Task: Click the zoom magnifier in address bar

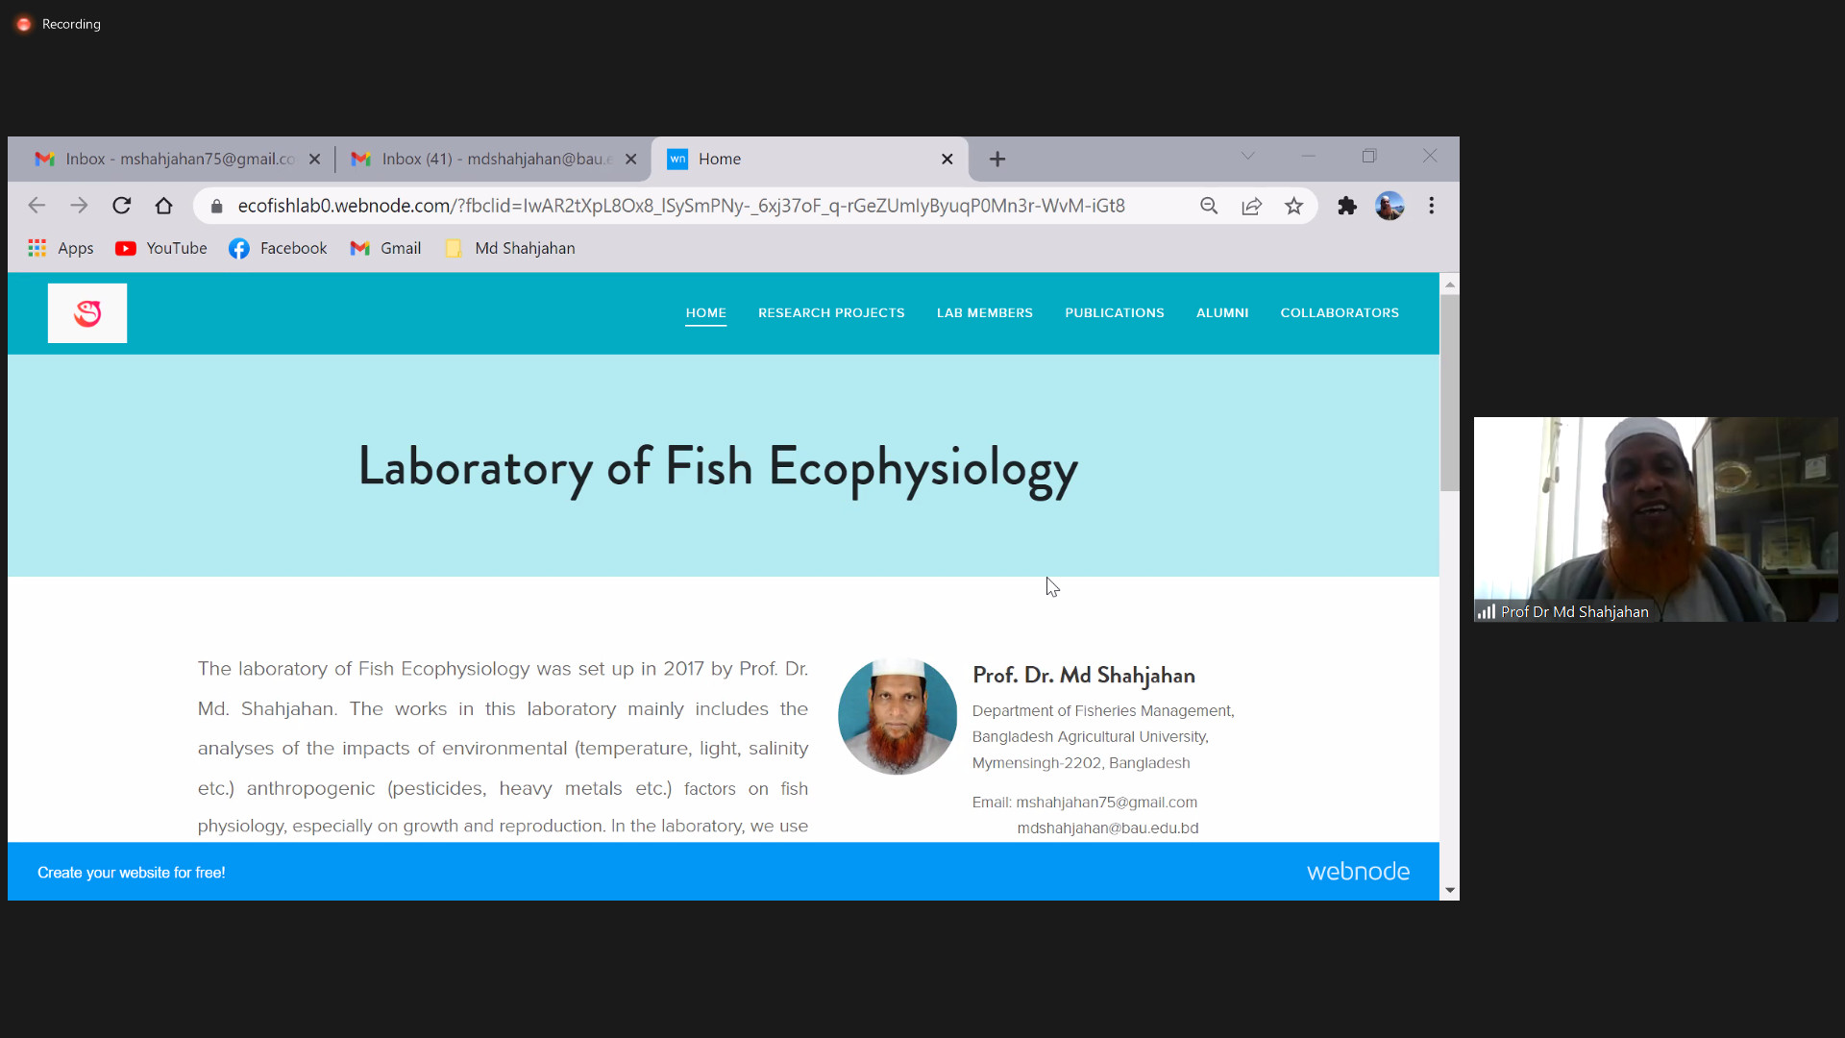Action: [1209, 206]
